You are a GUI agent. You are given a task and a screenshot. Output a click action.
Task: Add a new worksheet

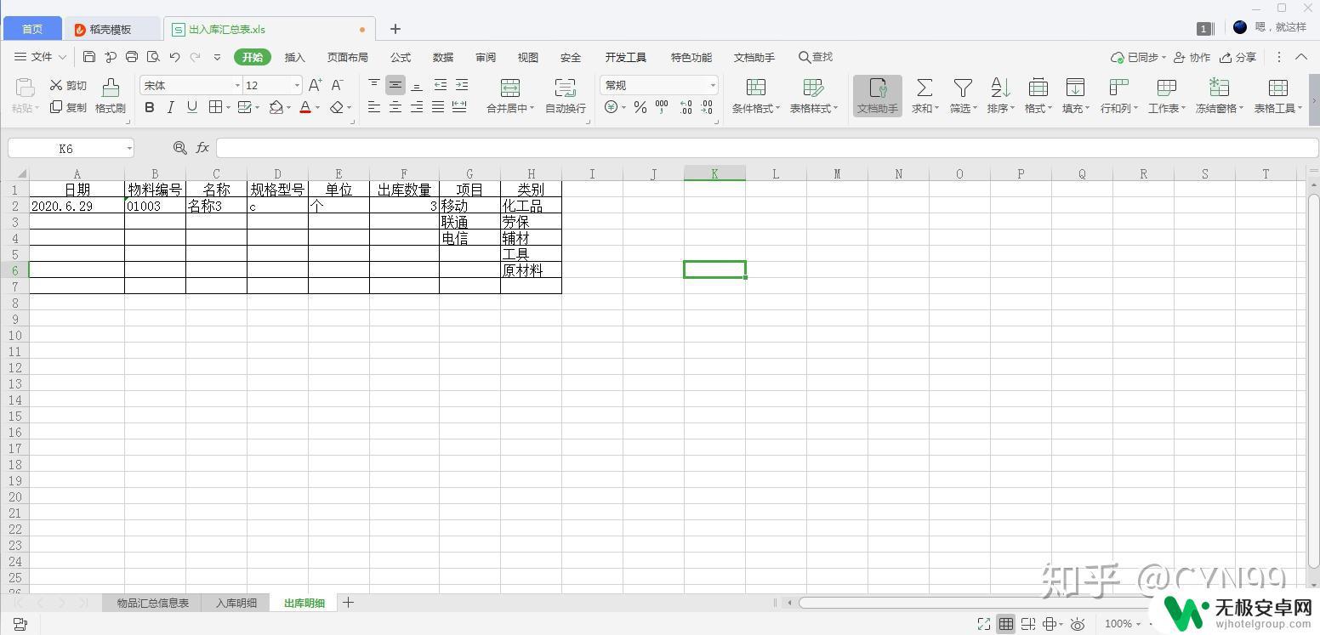(x=348, y=603)
